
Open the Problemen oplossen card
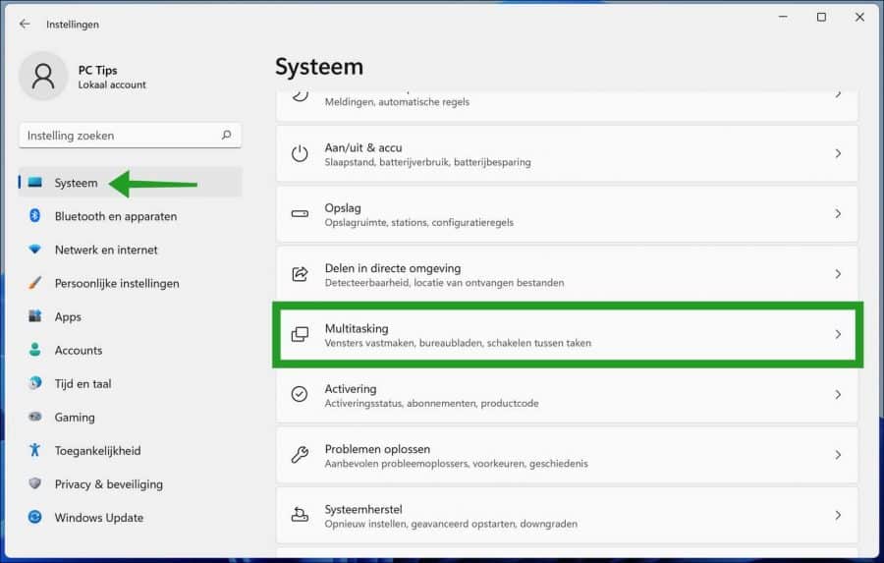pyautogui.click(x=567, y=455)
